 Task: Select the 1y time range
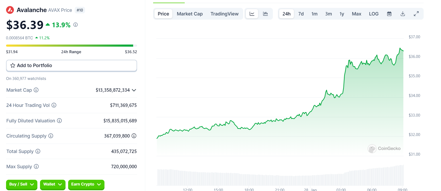(342, 14)
